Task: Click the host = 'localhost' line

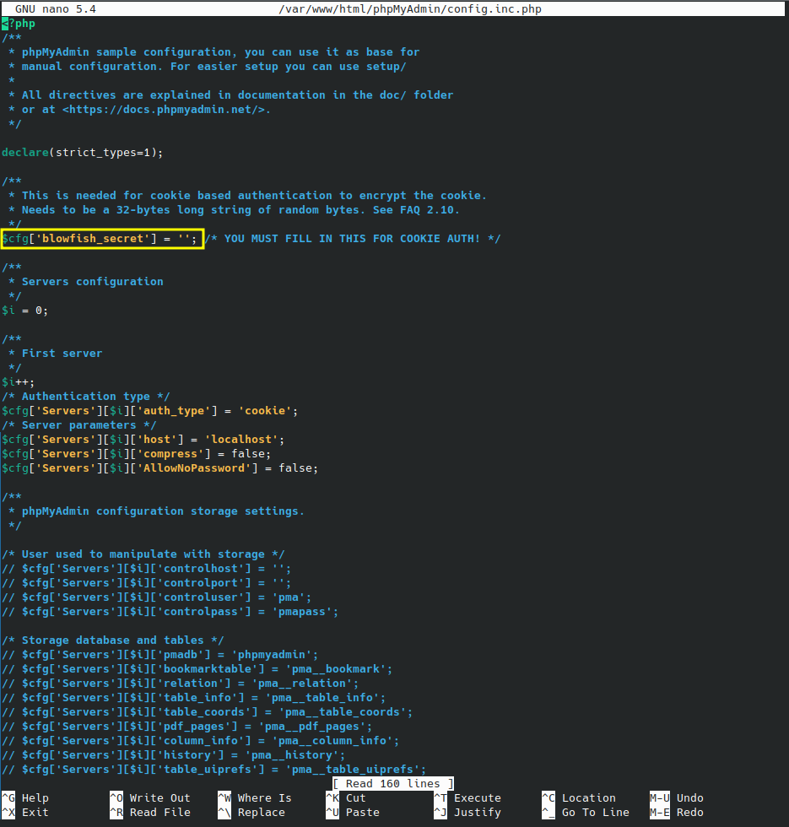Action: tap(143, 440)
